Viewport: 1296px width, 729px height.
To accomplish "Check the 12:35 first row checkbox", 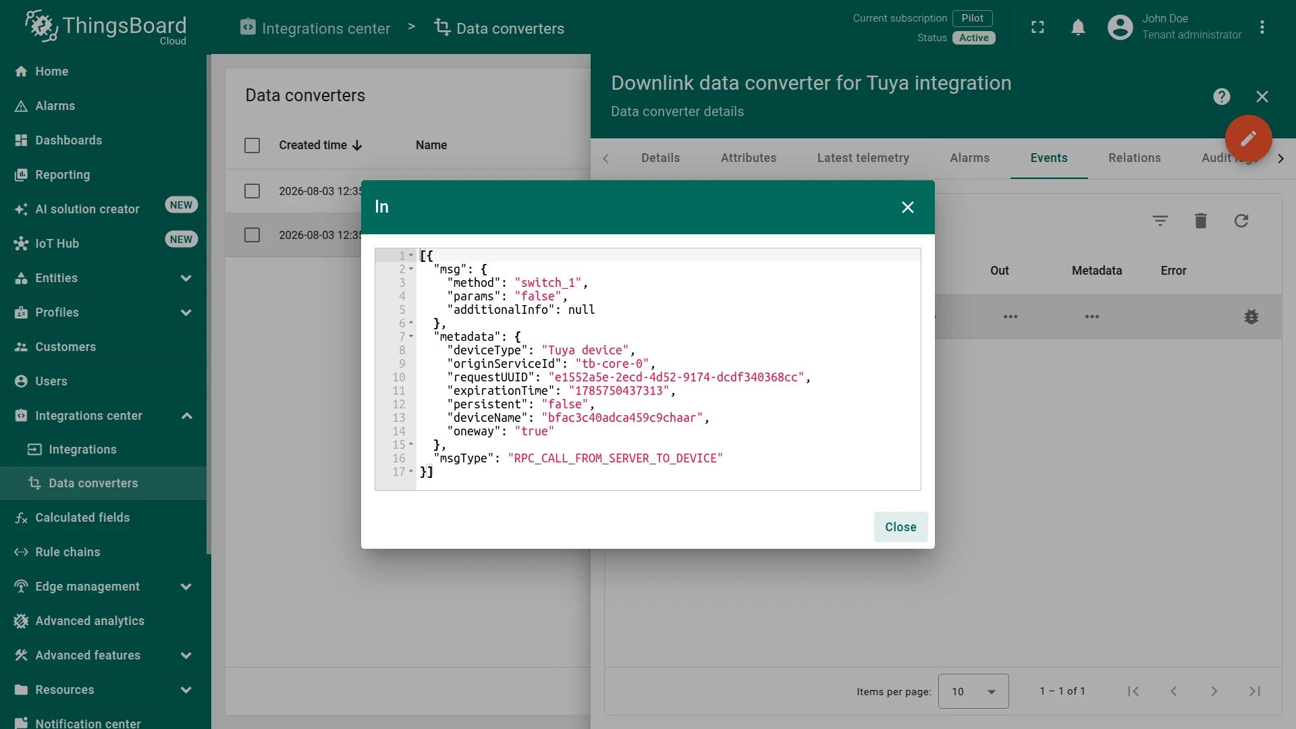I will (252, 191).
